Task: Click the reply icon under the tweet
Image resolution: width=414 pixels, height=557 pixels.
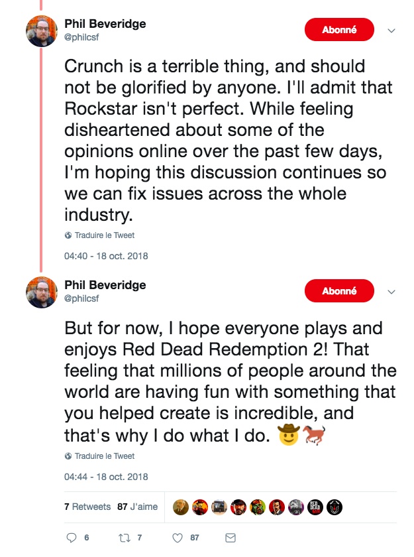Action: click(x=73, y=538)
